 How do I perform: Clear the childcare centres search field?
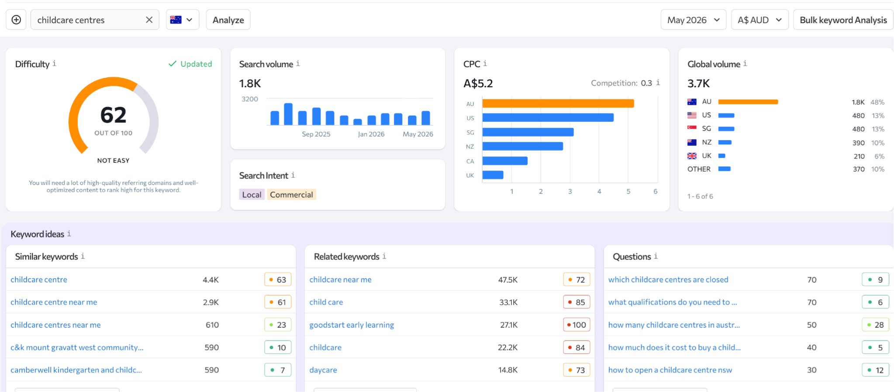coord(149,20)
